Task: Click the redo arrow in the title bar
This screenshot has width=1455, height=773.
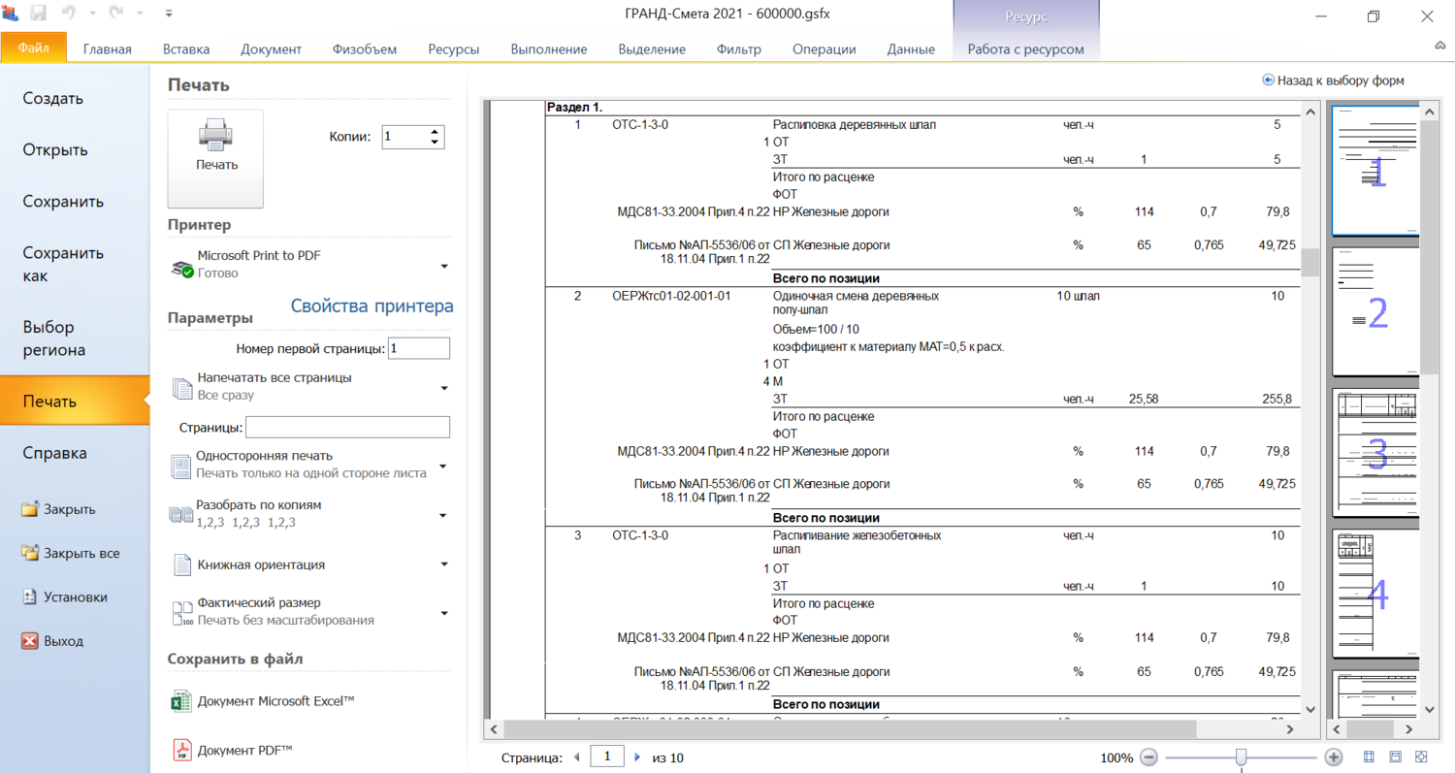Action: click(x=116, y=15)
